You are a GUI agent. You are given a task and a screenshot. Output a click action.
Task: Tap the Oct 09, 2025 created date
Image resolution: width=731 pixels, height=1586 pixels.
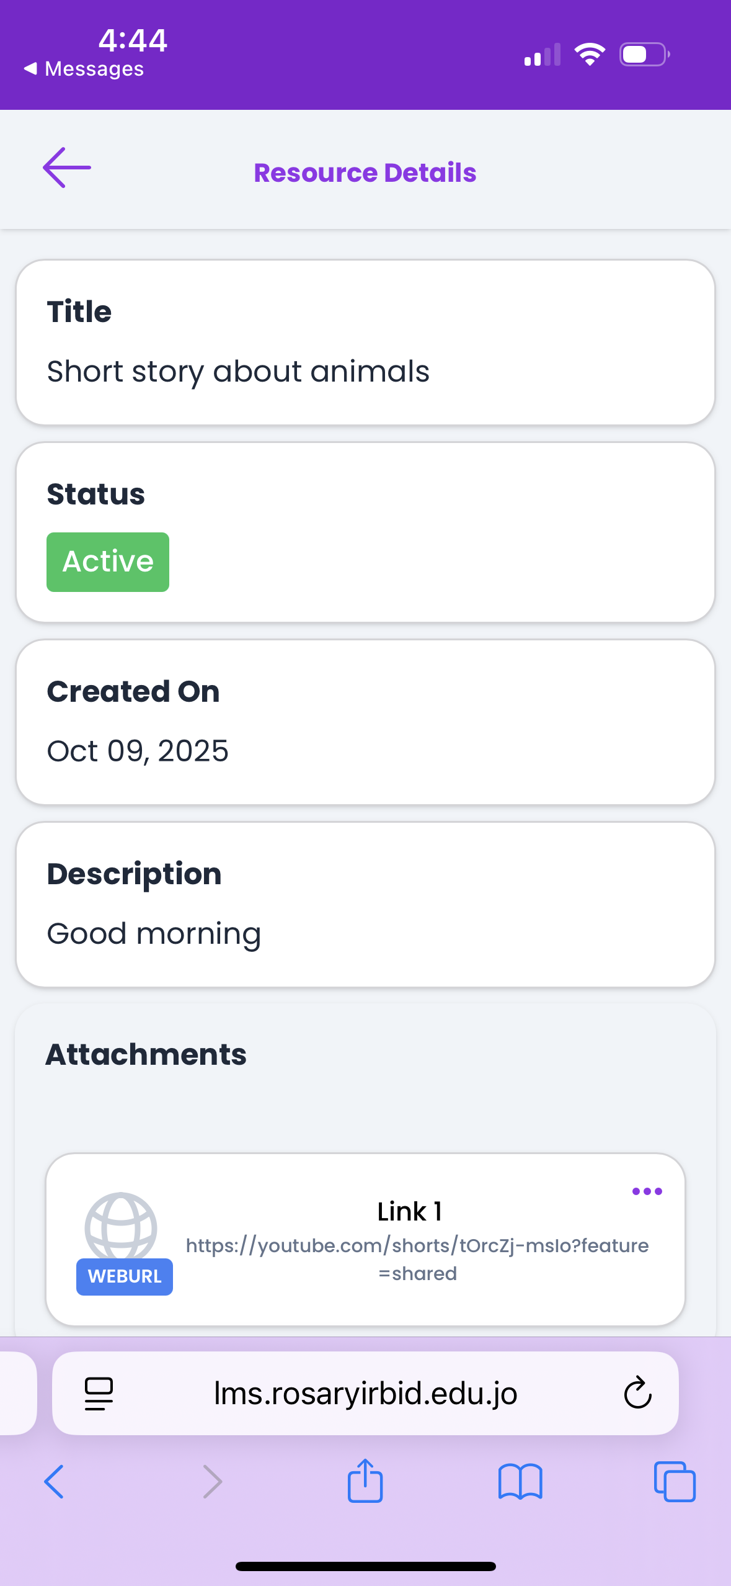click(138, 751)
